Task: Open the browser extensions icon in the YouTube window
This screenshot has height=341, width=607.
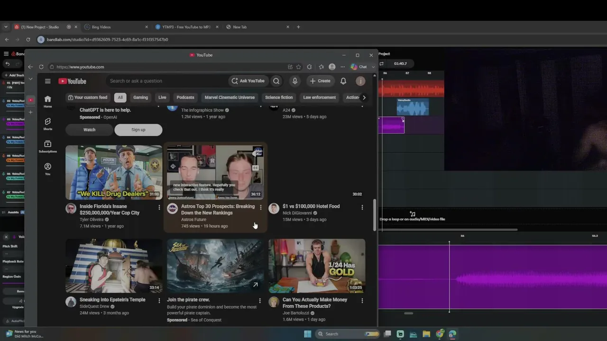Action: (309, 67)
